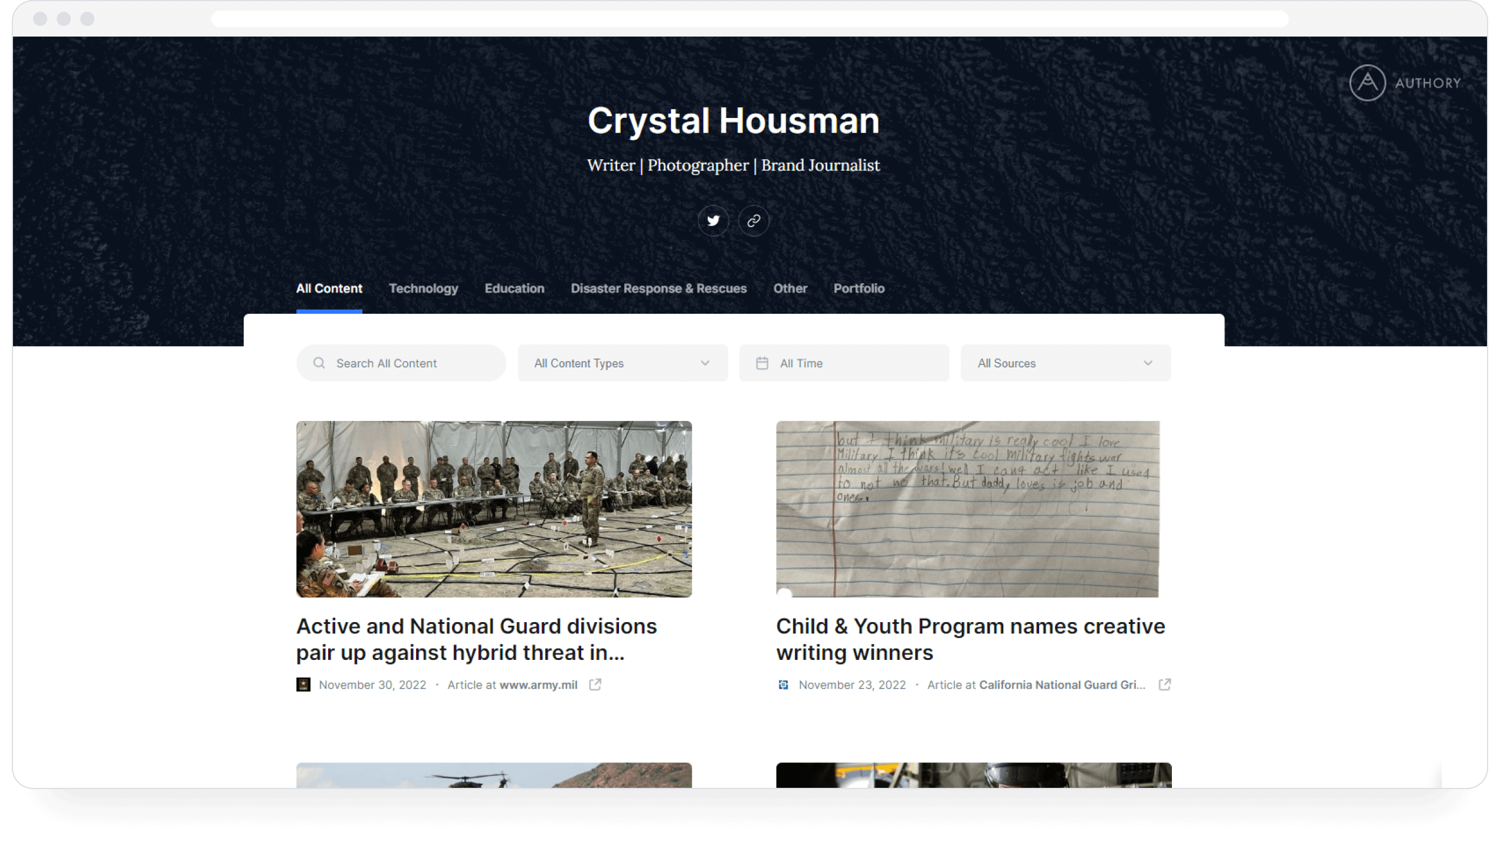The width and height of the screenshot is (1500, 848).
Task: Open external link icon for creative writing article
Action: (x=1164, y=685)
